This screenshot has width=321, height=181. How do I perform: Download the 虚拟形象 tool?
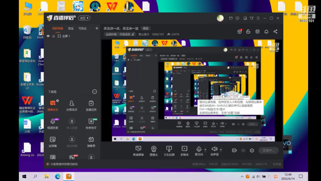coord(72,142)
